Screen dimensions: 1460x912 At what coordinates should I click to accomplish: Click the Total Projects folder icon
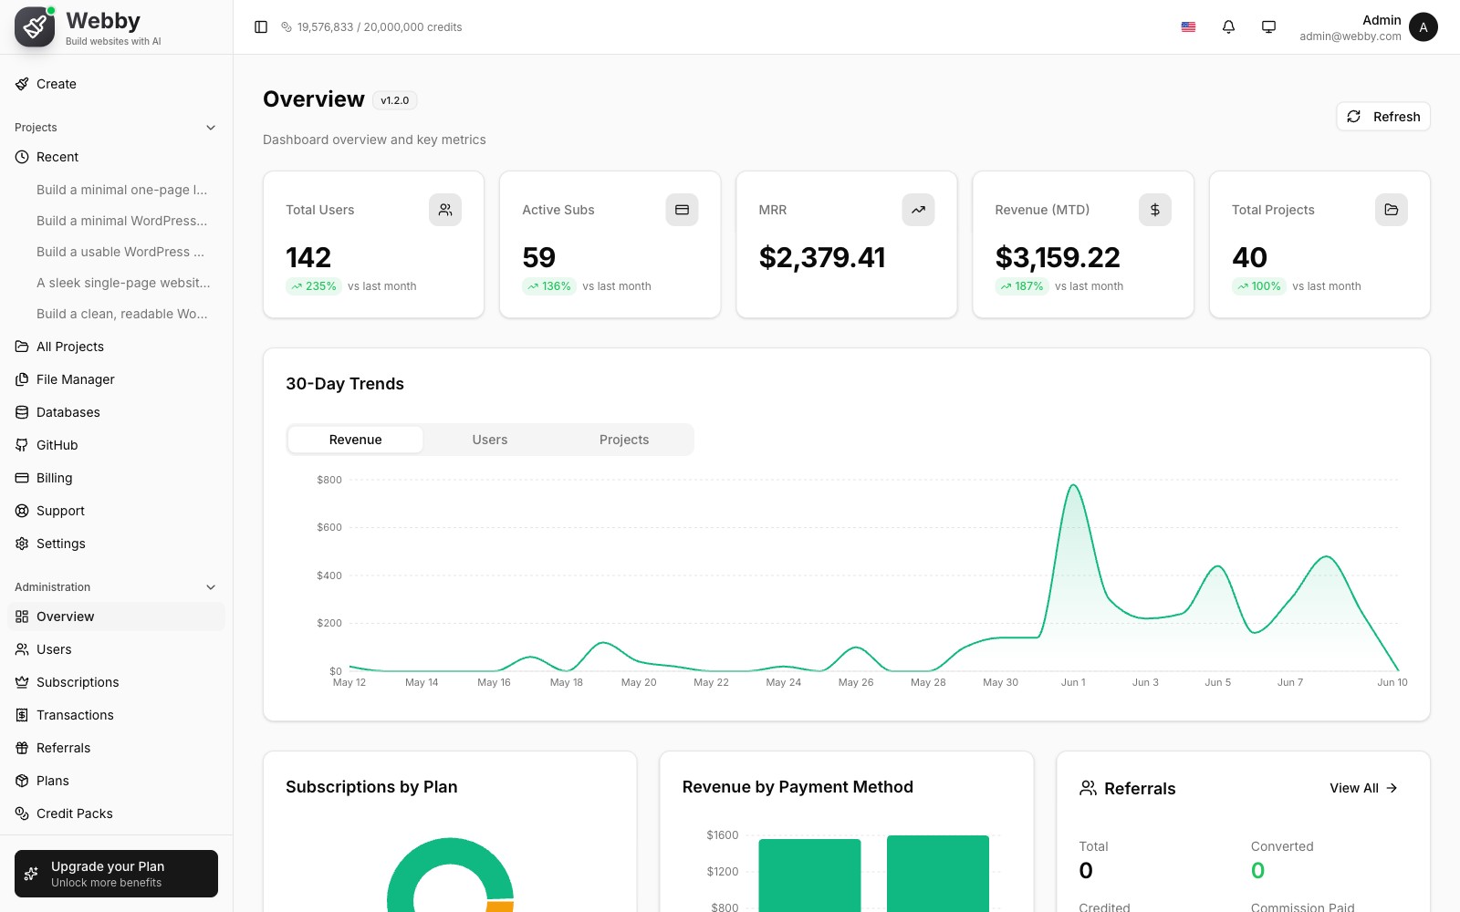1391,210
